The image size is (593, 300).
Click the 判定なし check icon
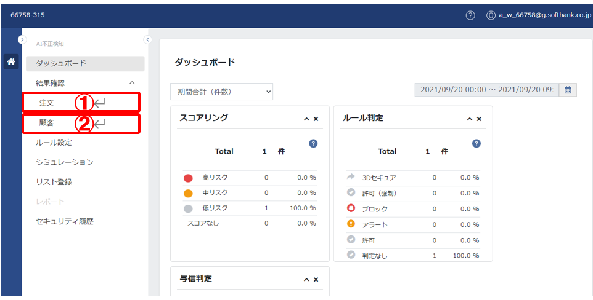[x=351, y=255]
